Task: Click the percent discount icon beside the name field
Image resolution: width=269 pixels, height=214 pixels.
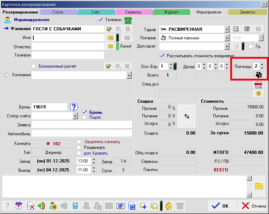Action: (110, 38)
